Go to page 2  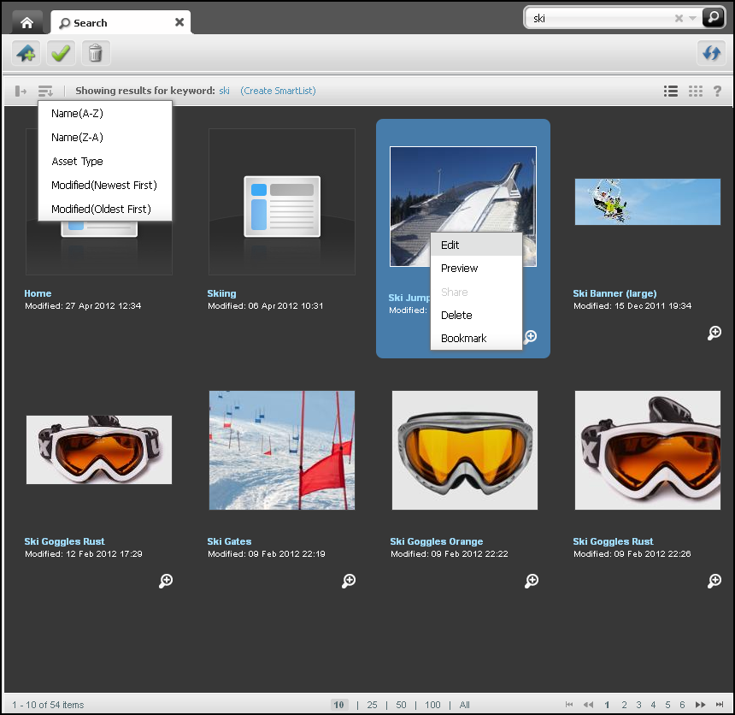click(624, 705)
